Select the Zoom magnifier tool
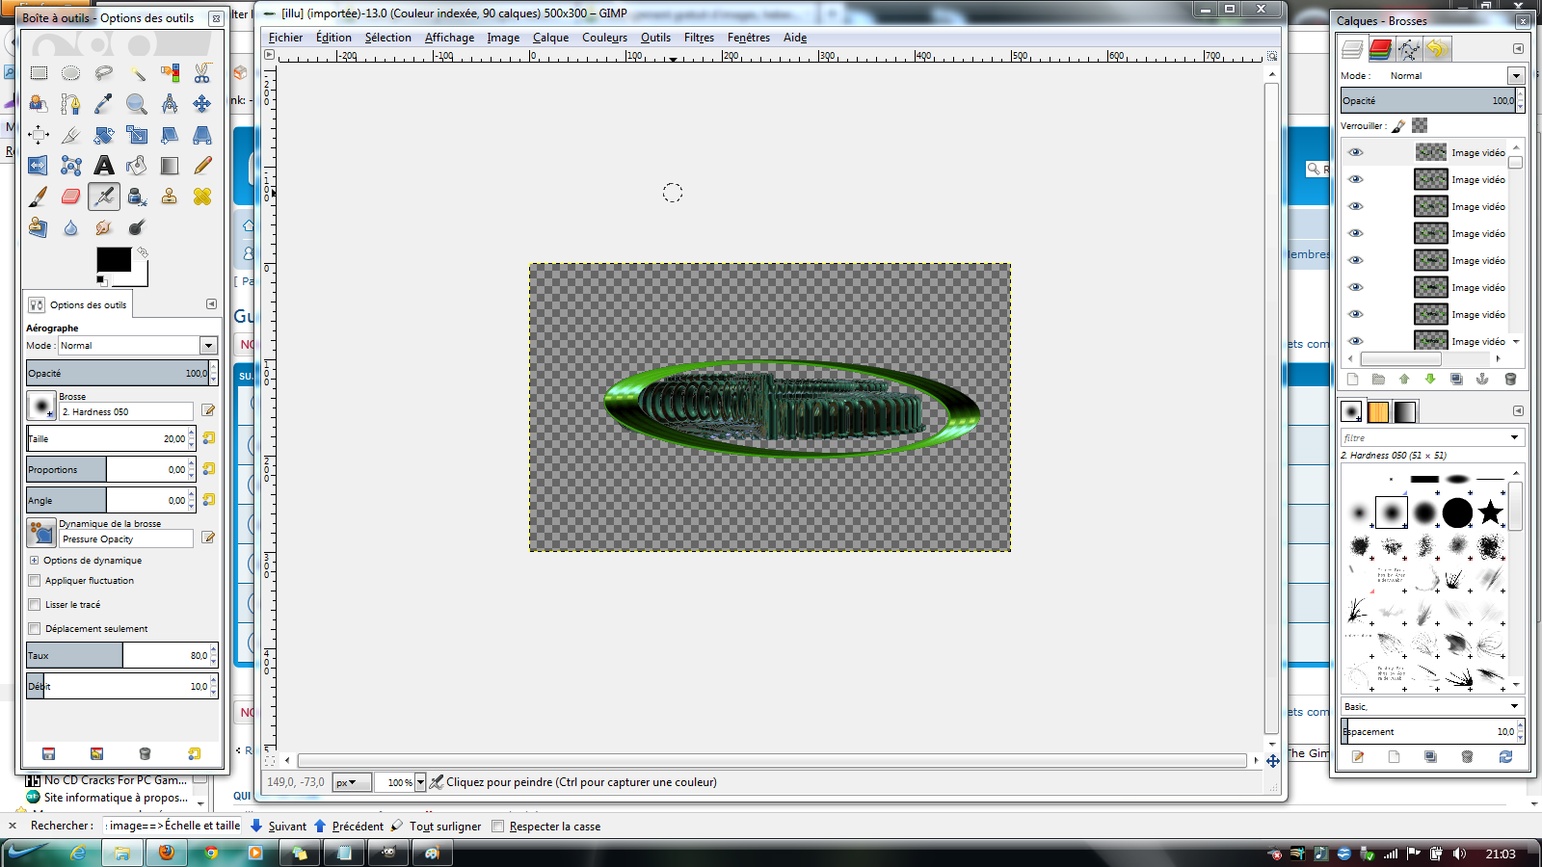The image size is (1542, 867). (137, 104)
